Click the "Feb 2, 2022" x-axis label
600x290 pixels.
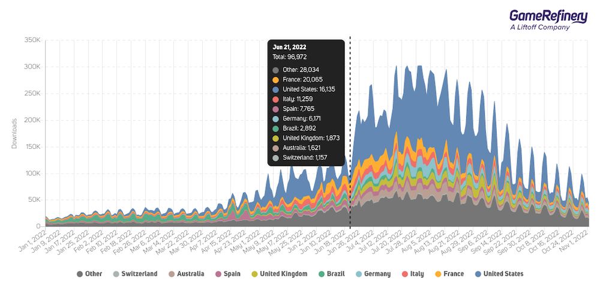pyautogui.click(x=89, y=241)
